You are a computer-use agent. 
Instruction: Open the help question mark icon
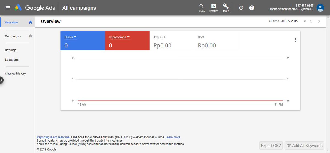(x=252, y=8)
